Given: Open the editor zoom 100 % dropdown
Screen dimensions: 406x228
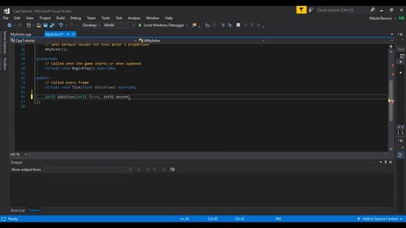Looking at the screenshot, I should (x=18, y=155).
